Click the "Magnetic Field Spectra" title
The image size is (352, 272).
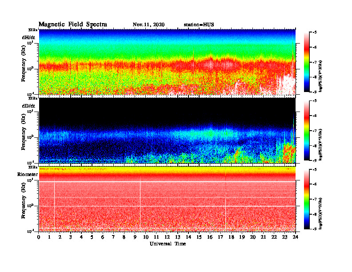(73, 24)
